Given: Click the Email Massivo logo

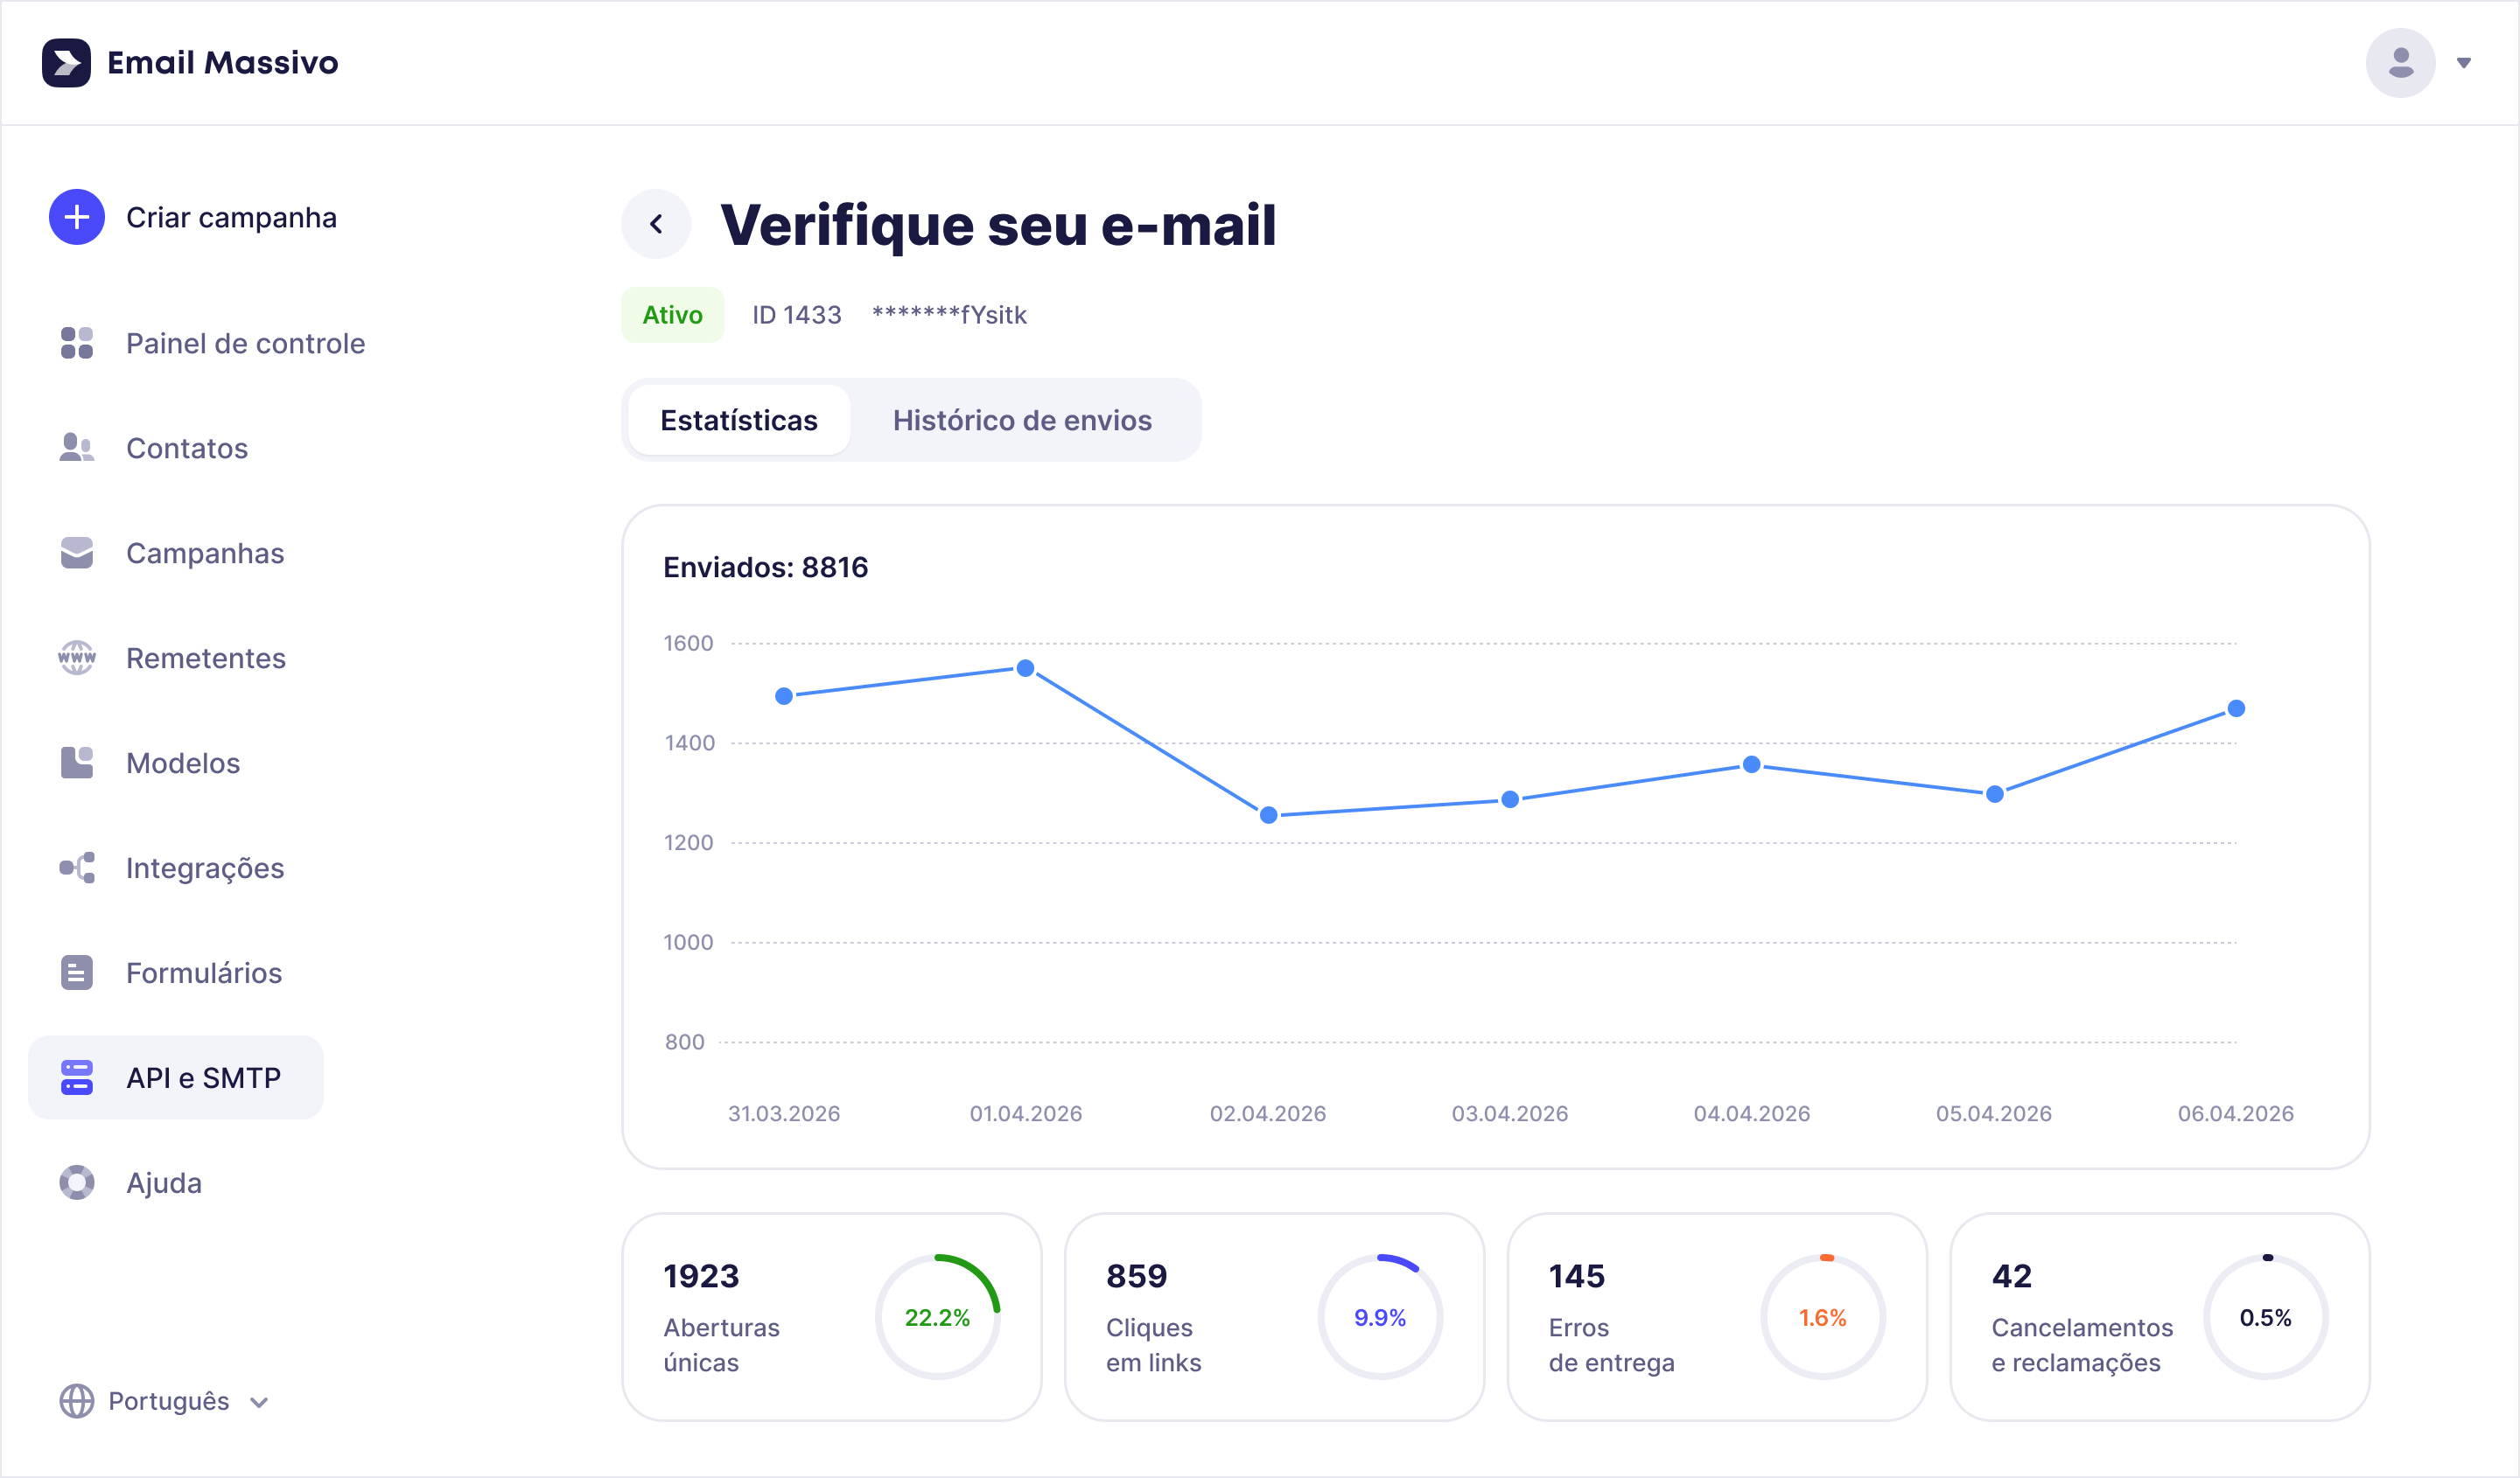Looking at the screenshot, I should (x=190, y=63).
